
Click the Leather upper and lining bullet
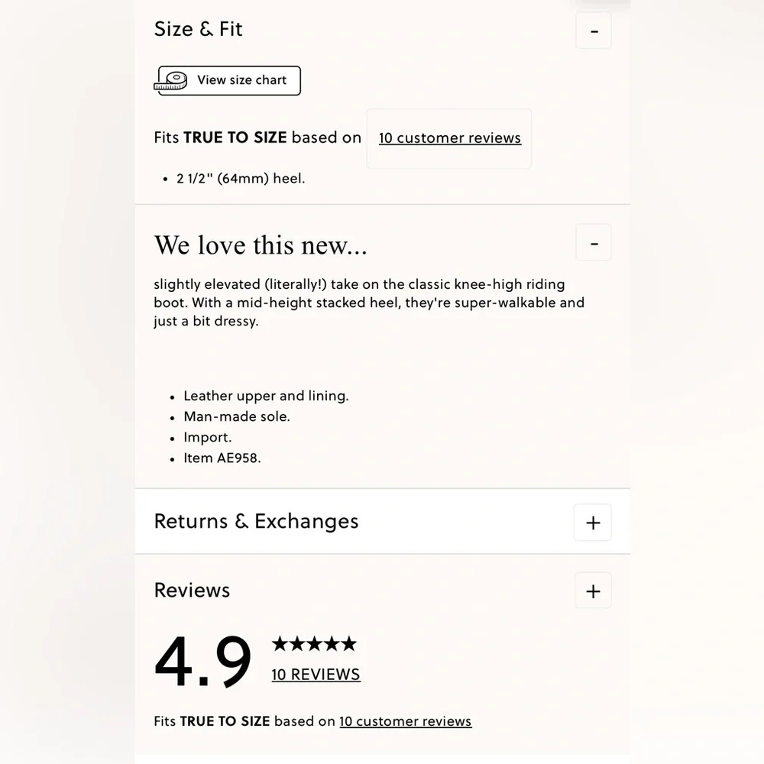266,396
